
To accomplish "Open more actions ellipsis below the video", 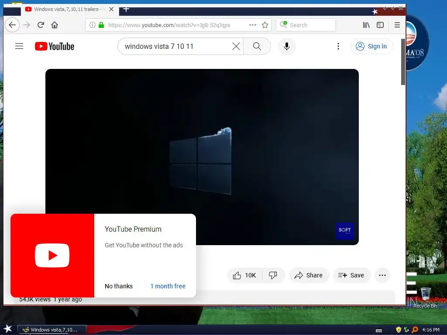I will pos(382,276).
